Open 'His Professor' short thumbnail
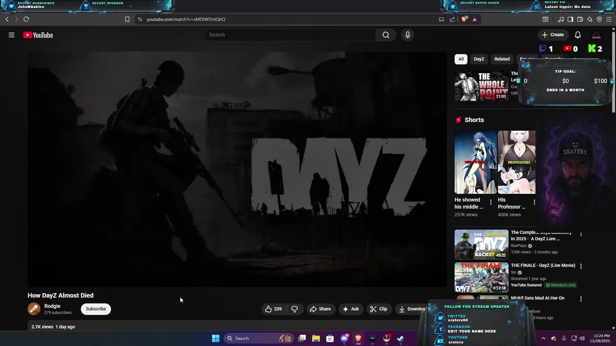616x346 pixels. 516,162
